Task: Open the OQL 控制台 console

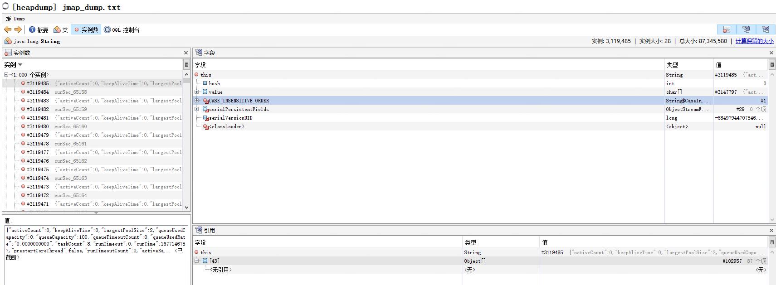Action: (x=122, y=29)
